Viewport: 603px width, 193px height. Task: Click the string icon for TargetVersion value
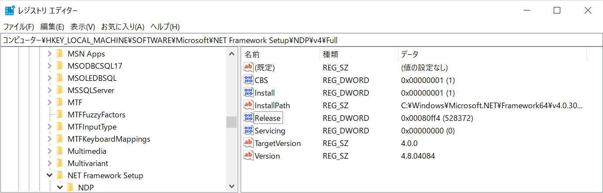point(249,143)
